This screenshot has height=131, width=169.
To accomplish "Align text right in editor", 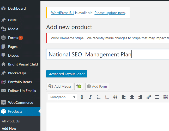I will click(x=140, y=97).
